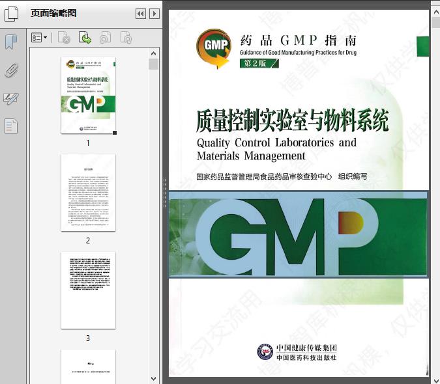Open the Bookmarks side panel
Screen dimensions: 440x384
tap(11, 42)
